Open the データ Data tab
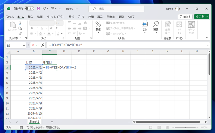The width and height of the screenshot is (215, 133). (81, 17)
